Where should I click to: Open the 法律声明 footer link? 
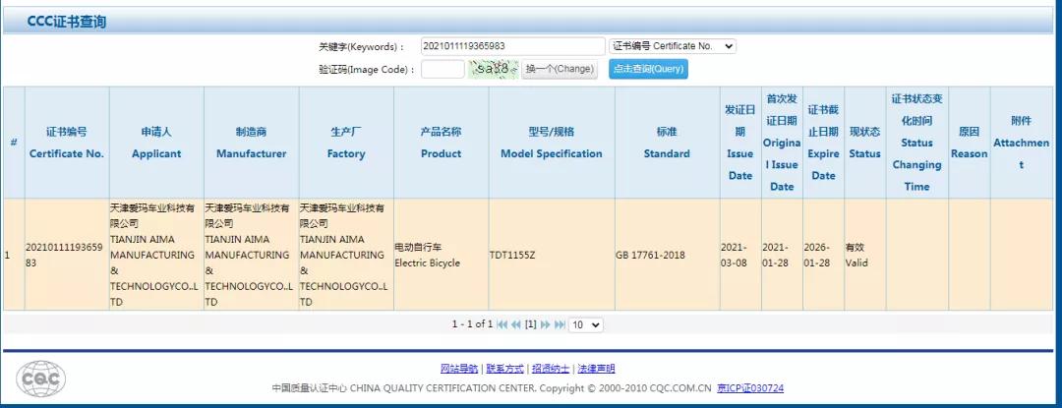pyautogui.click(x=596, y=369)
